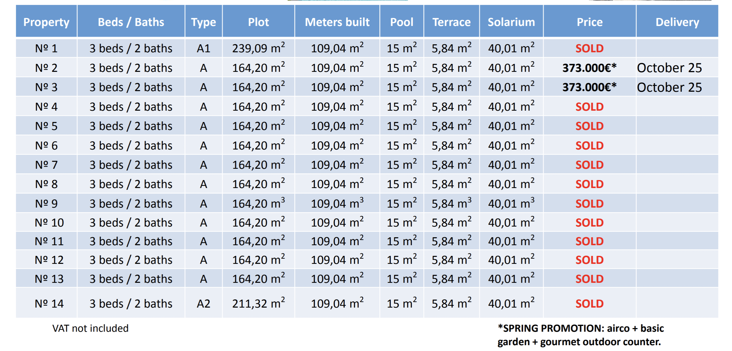Viewport: 732px width, 351px height.
Task: Select the 239,09 m² plot value
Action: tap(259, 48)
